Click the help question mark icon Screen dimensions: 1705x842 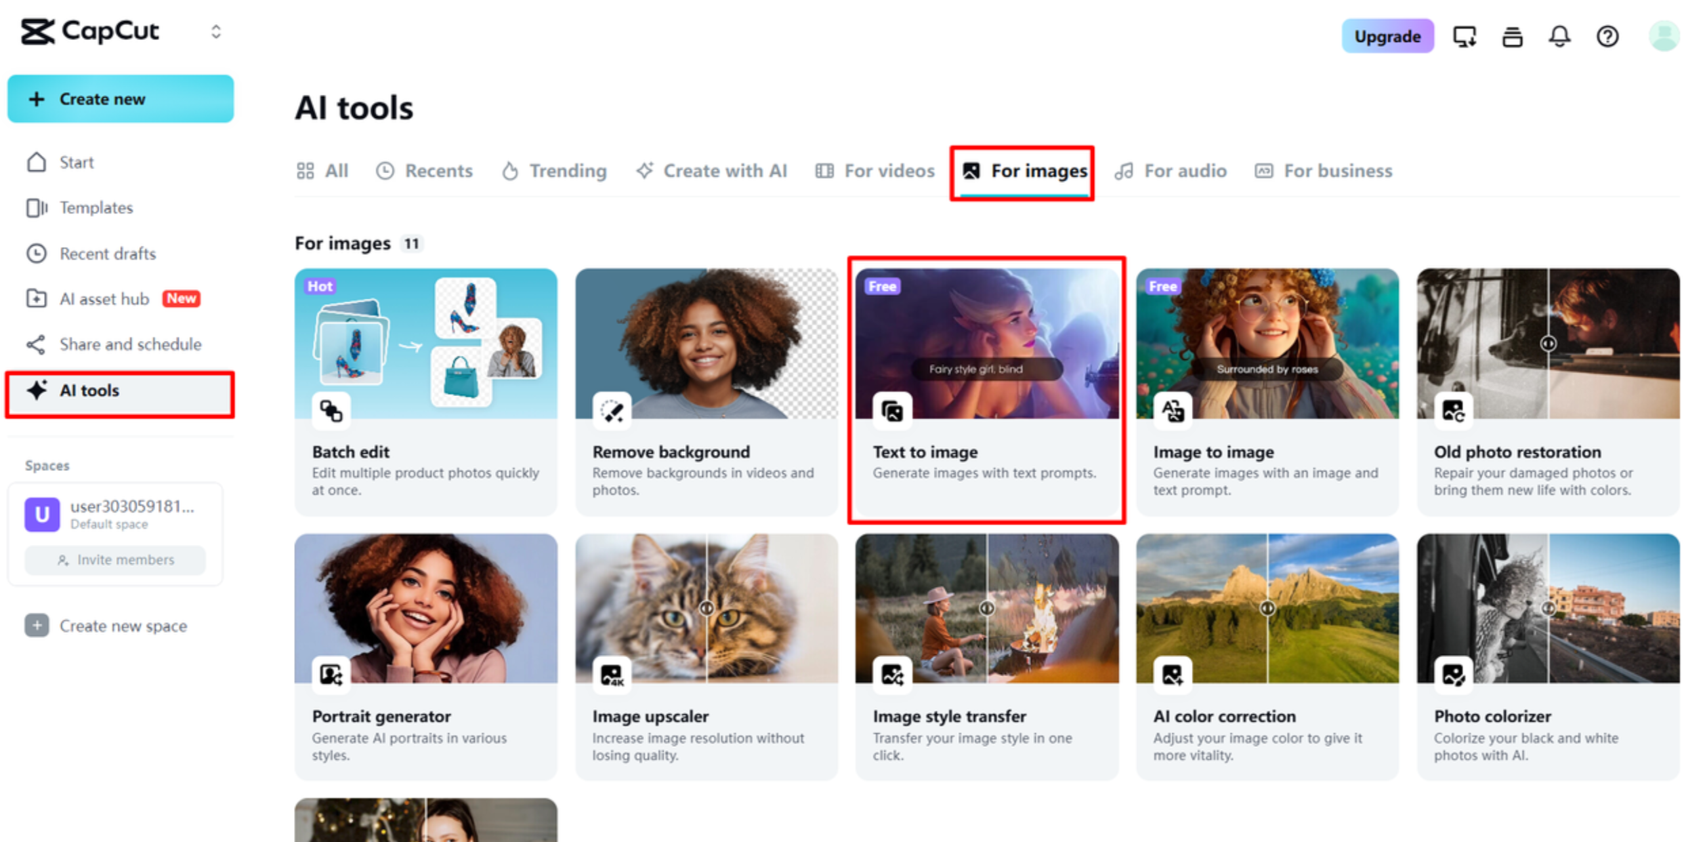pos(1608,36)
